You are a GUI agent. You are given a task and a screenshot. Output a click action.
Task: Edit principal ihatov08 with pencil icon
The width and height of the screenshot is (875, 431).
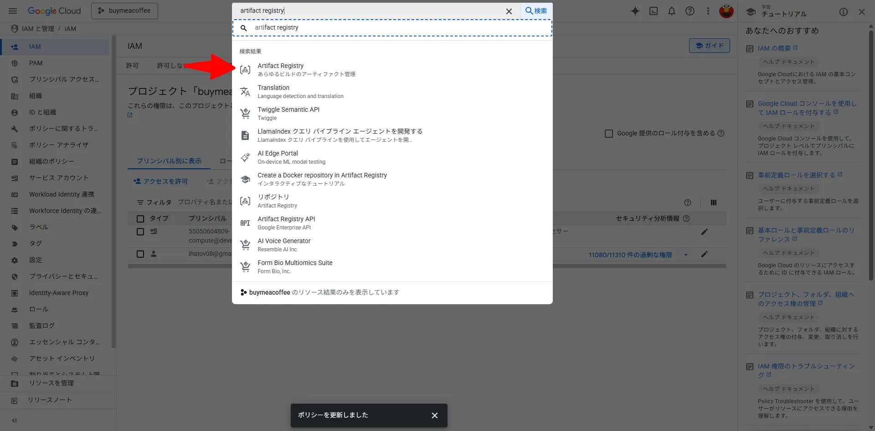(x=704, y=254)
